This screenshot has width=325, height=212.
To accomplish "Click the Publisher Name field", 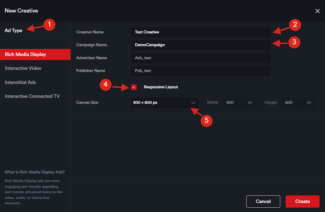I will (200, 71).
